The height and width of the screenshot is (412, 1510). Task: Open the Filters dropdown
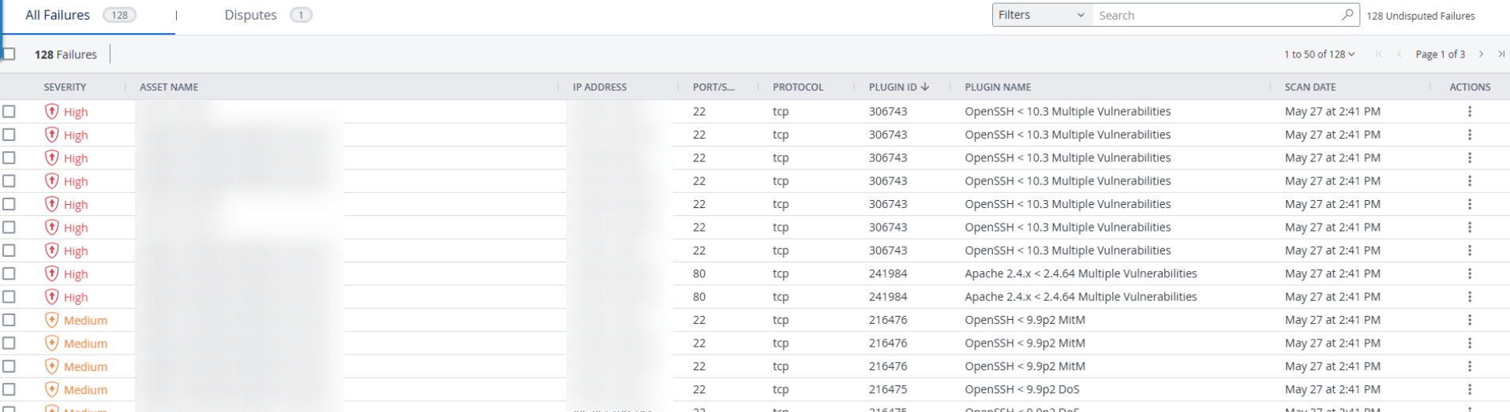coord(1042,15)
